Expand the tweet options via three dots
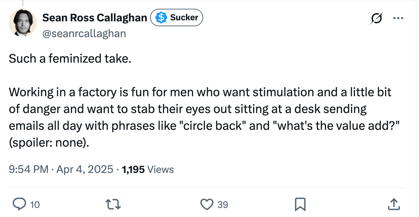The image size is (419, 217). (399, 17)
